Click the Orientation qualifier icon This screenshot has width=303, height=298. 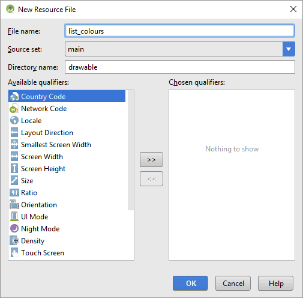click(14, 205)
